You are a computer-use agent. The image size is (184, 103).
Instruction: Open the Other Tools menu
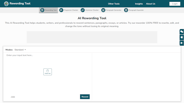[114, 4]
